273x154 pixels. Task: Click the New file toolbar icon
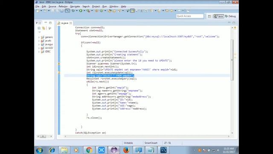(38, 11)
